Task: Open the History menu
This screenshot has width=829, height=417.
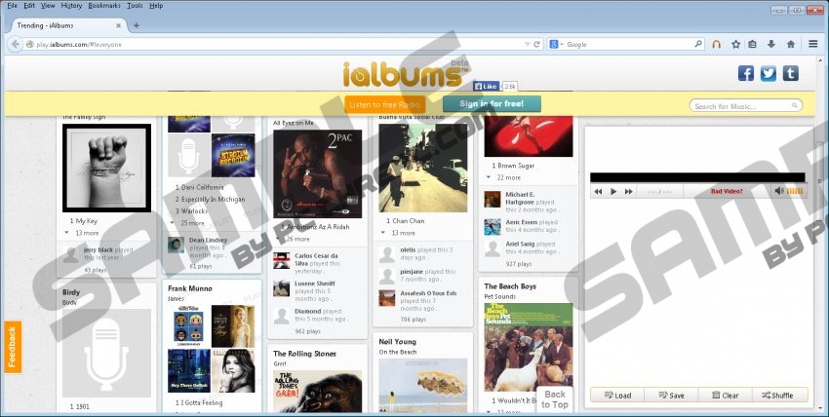Action: [x=71, y=6]
